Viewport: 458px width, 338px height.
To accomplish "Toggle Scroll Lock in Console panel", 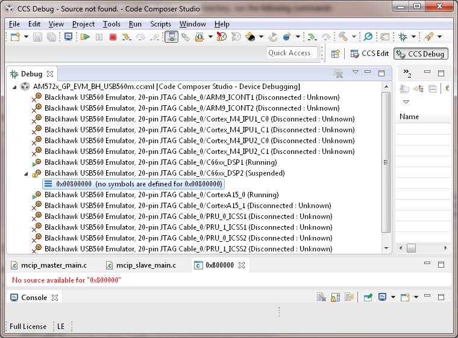I will 335,297.
